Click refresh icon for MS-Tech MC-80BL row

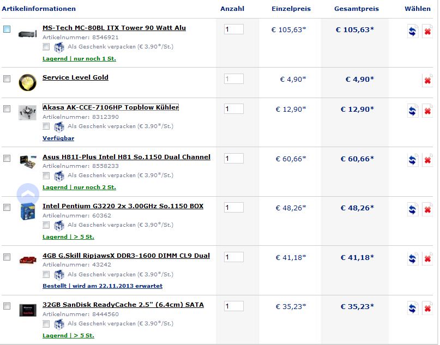pos(413,31)
